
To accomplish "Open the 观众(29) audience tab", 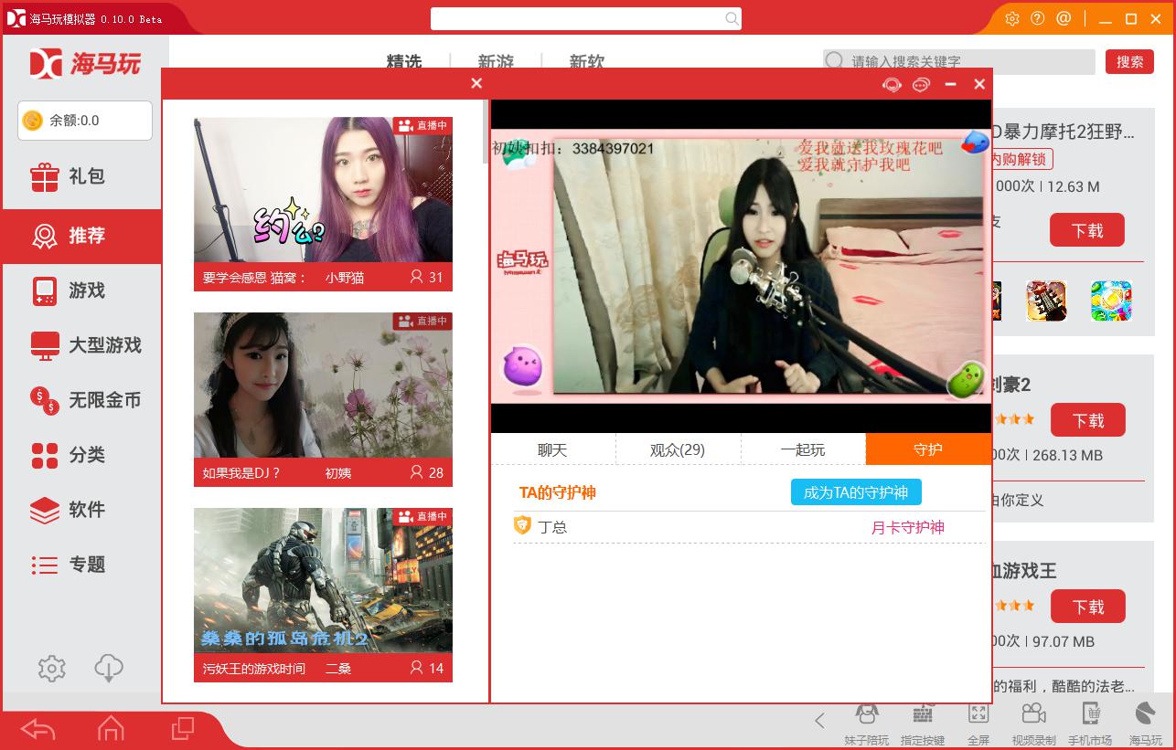I will coord(678,449).
